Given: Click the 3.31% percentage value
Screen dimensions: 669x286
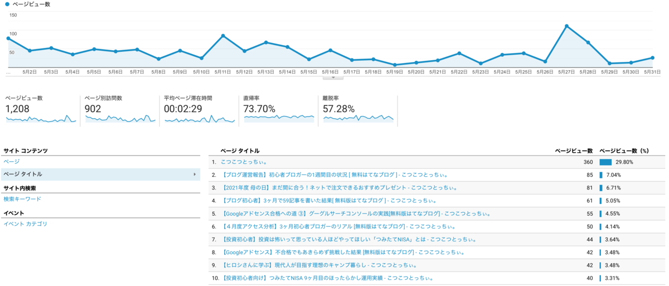Looking at the screenshot, I should tap(613, 278).
